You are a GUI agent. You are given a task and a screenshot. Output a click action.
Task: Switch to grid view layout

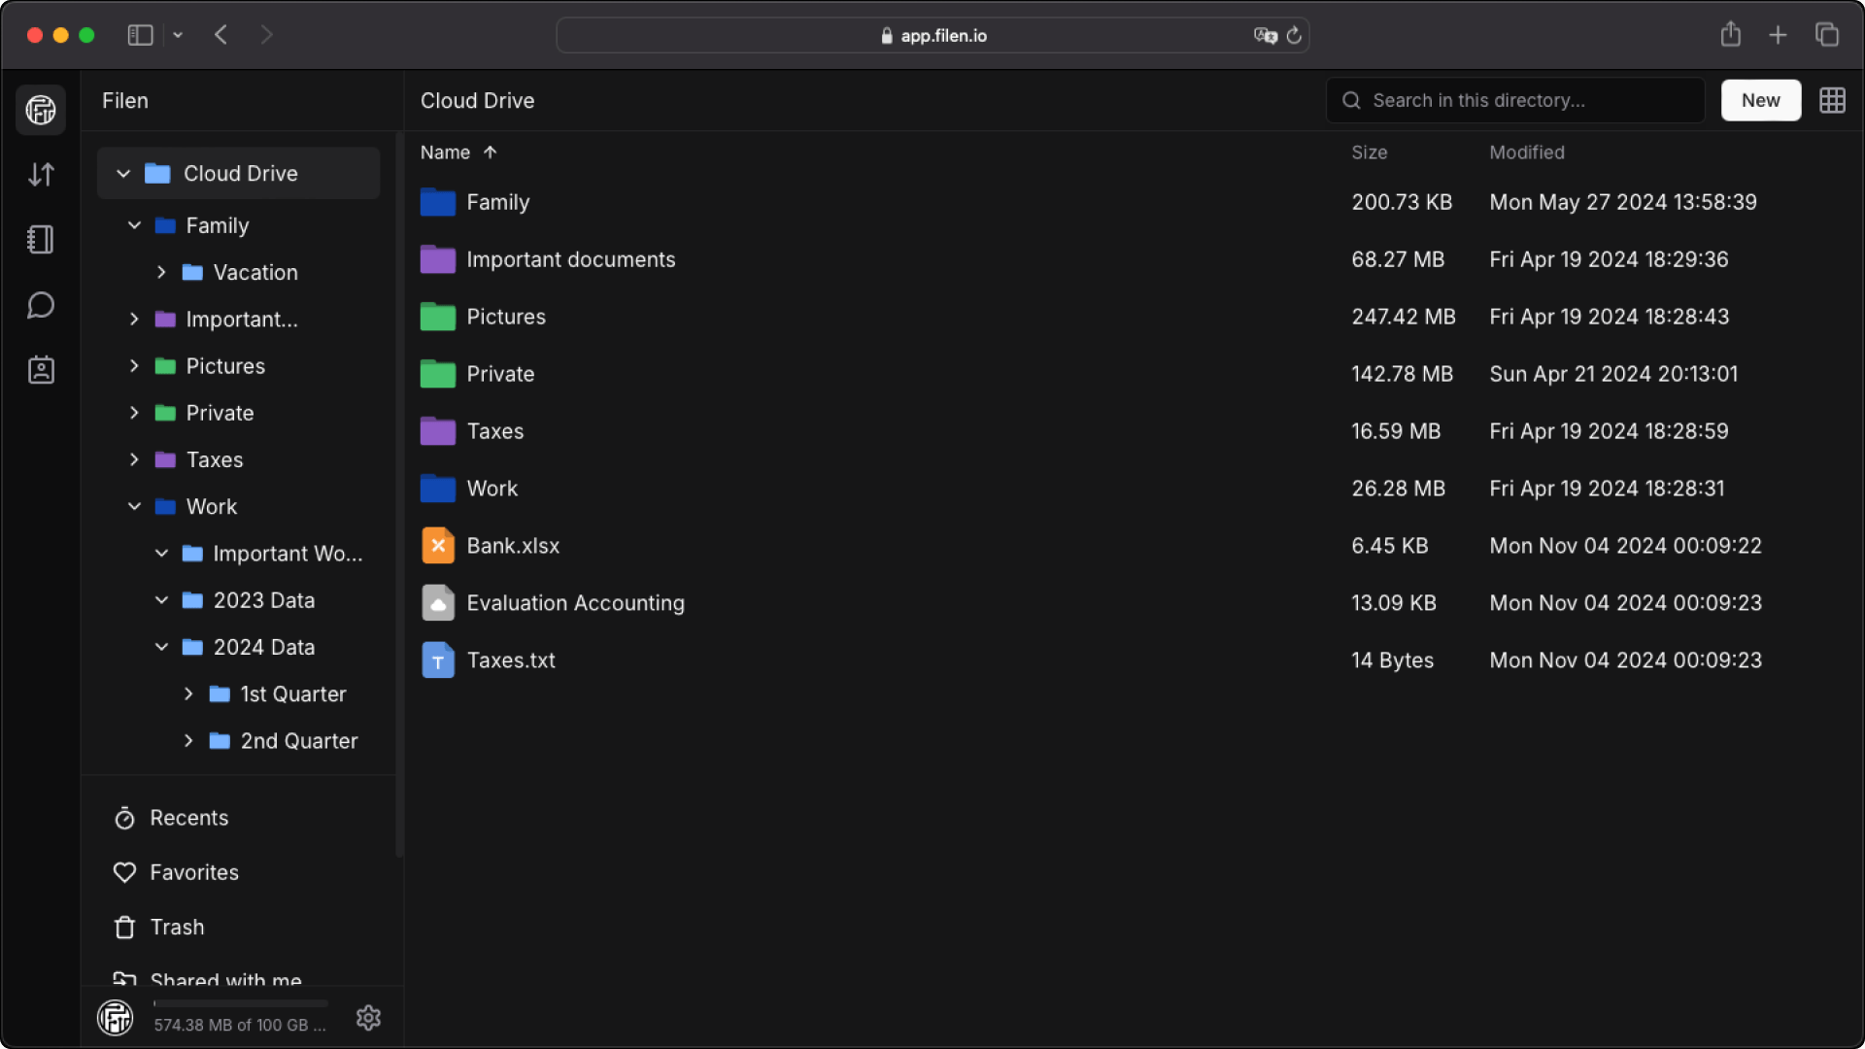[x=1834, y=100]
